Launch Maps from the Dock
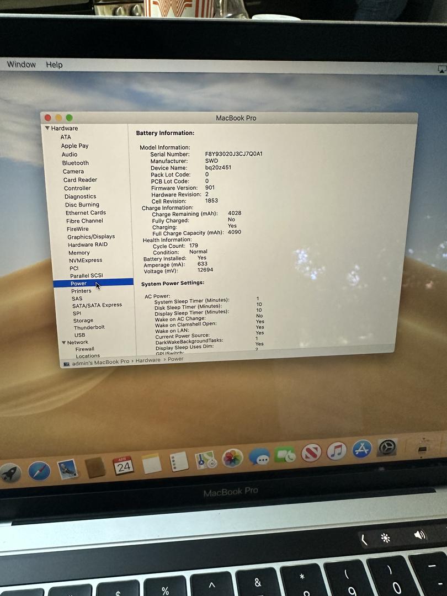 [206, 460]
